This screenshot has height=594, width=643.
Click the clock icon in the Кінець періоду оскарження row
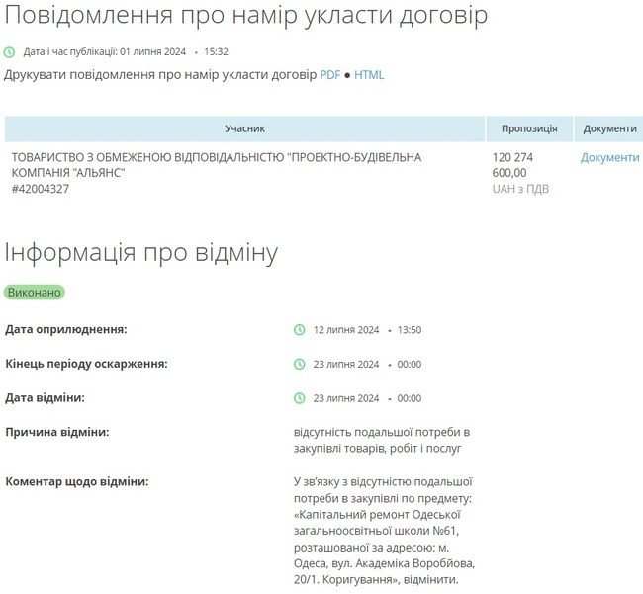300,364
